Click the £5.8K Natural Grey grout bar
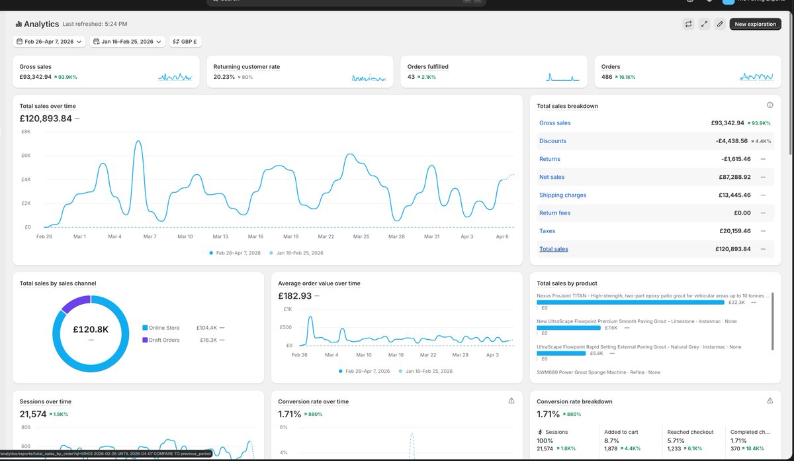 (x=560, y=352)
